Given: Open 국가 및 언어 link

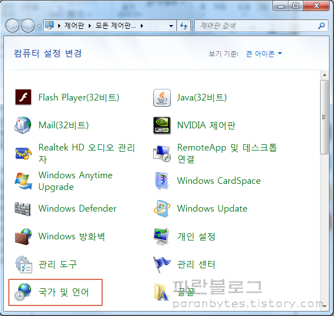Looking at the screenshot, I should tap(63, 292).
